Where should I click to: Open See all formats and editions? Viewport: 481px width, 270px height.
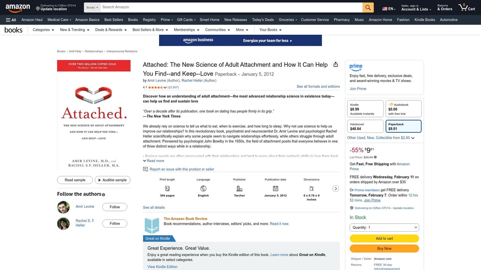318,86
